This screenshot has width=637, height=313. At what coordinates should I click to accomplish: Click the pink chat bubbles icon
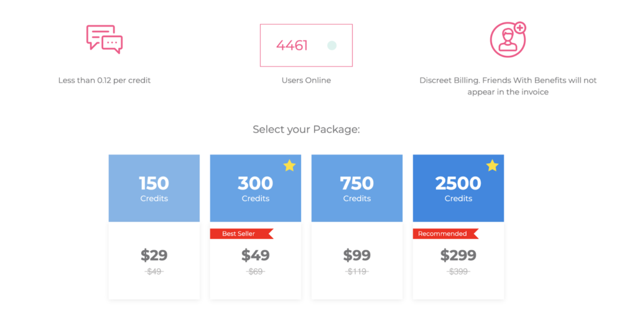[104, 39]
